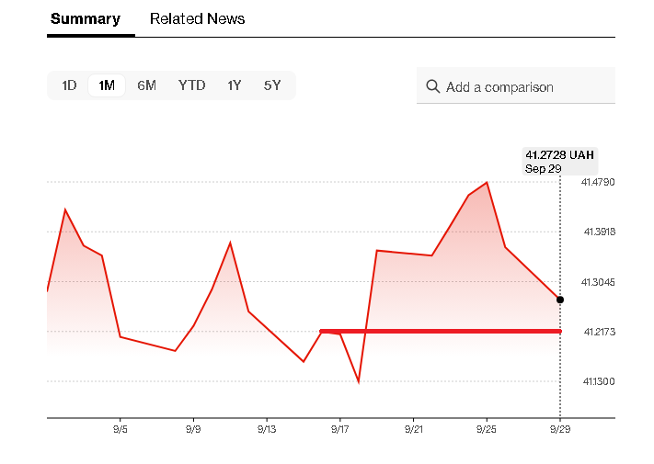The image size is (654, 464).
Task: Show year-to-date YTD chart range
Action: click(x=191, y=85)
